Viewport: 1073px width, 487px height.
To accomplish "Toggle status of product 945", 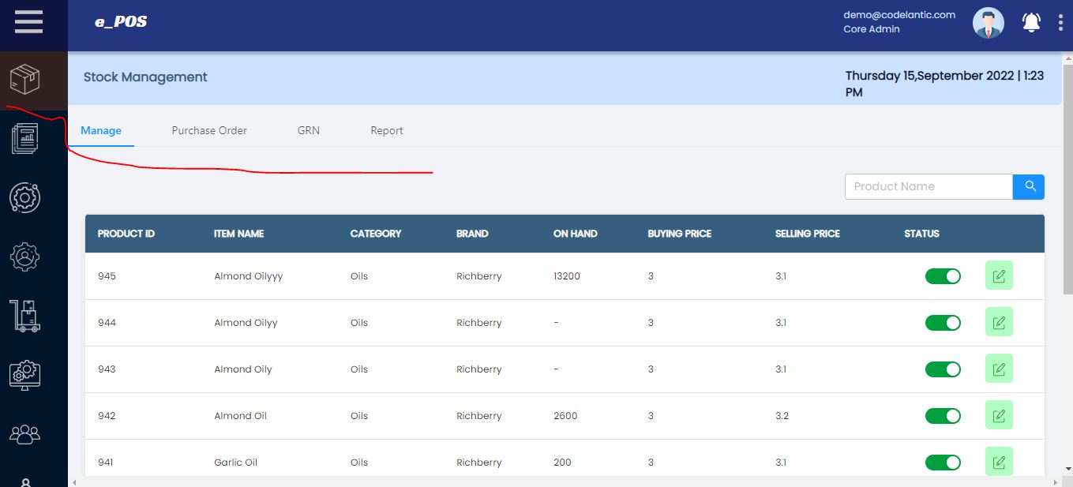I will coord(943,276).
